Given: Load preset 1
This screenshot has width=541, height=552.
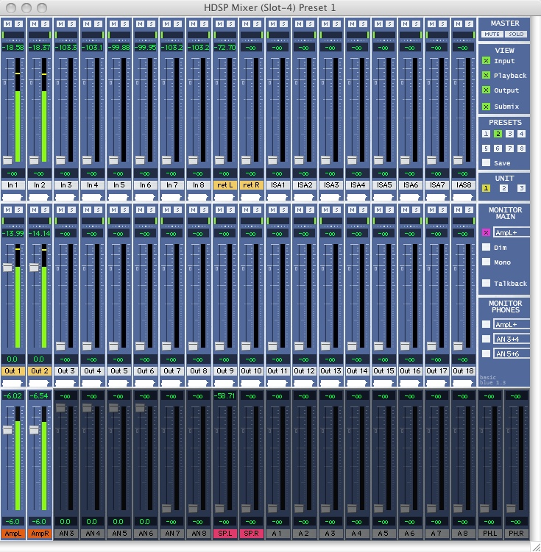Looking at the screenshot, I should coord(486,134).
